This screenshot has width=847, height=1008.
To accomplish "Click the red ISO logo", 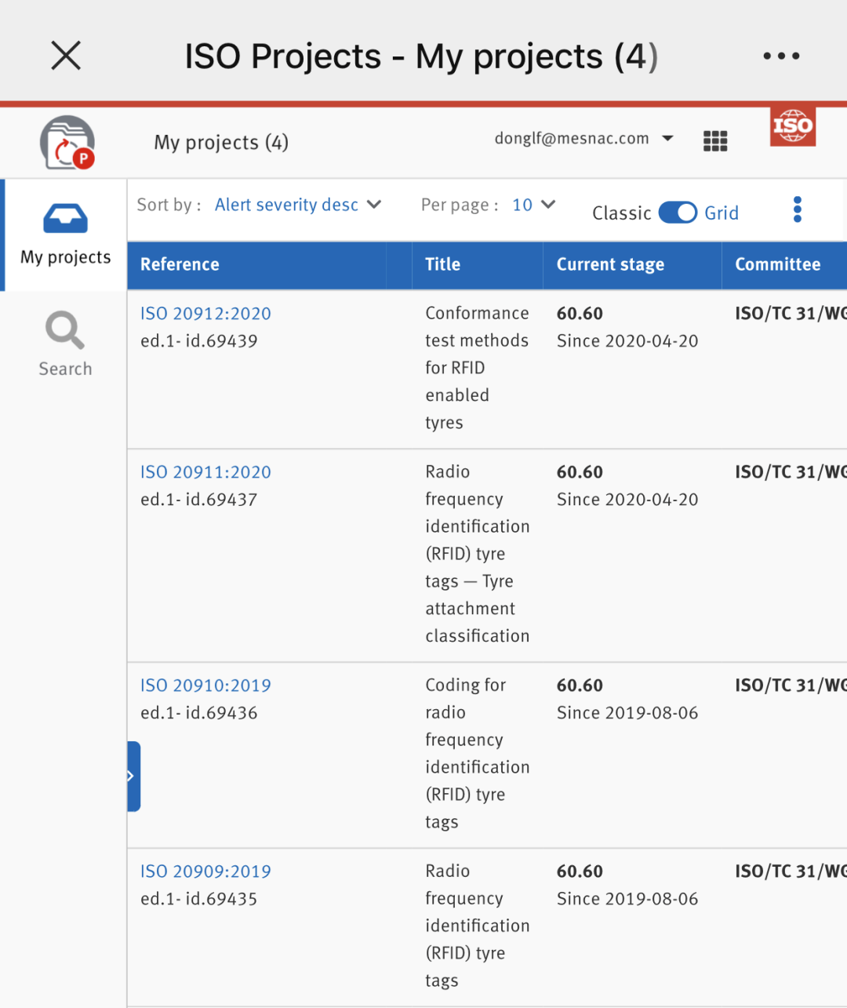I will [792, 126].
